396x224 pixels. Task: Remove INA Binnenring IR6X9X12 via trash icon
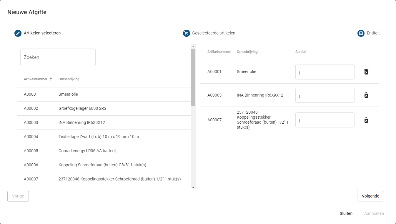[366, 95]
